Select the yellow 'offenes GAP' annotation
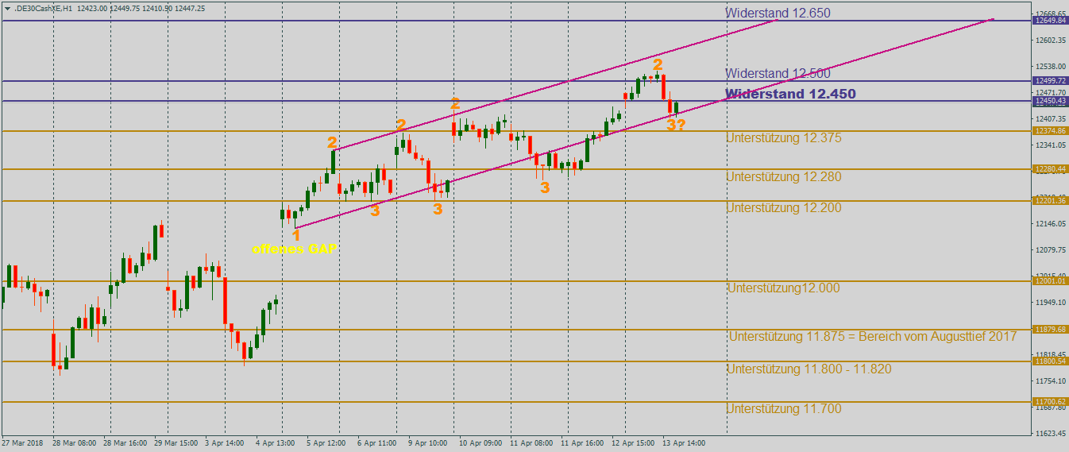The height and width of the screenshot is (452, 1069). (295, 249)
